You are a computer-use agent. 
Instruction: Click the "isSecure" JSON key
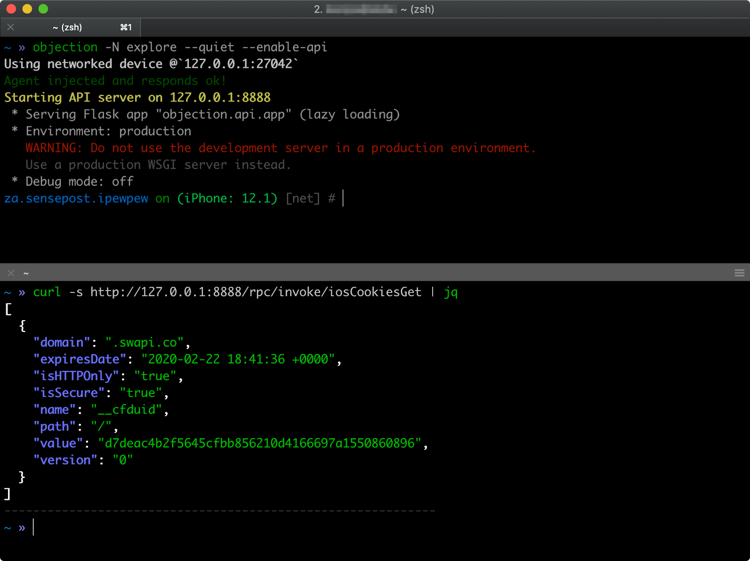coord(69,393)
